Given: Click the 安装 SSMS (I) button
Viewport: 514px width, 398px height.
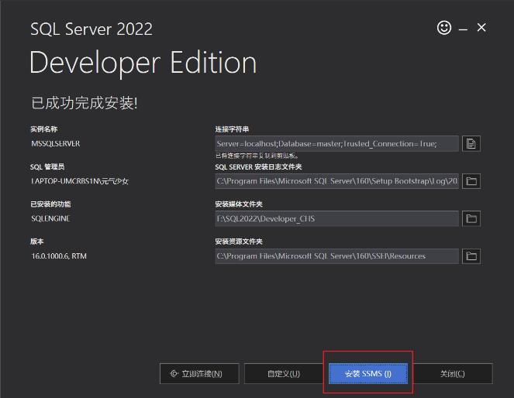Looking at the screenshot, I should tap(368, 373).
